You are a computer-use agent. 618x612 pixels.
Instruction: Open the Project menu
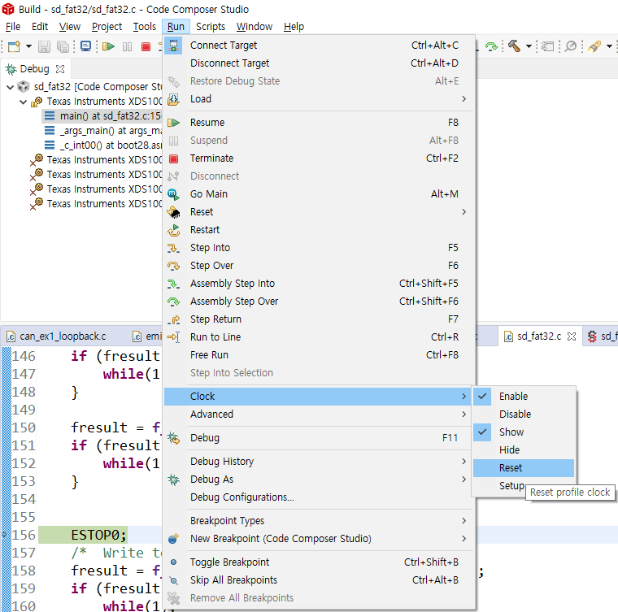(x=107, y=27)
